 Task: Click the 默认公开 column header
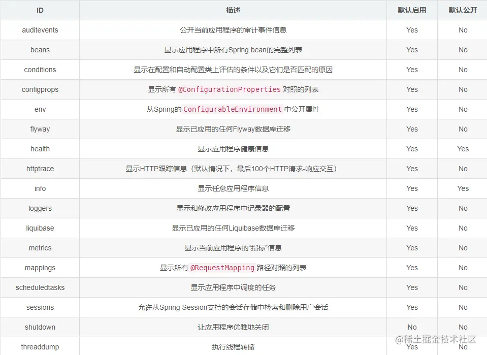pos(463,10)
